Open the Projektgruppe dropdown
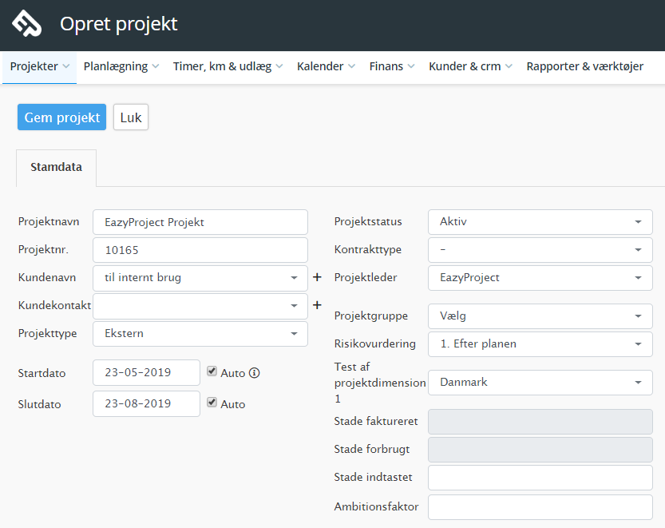The image size is (665, 528). click(540, 316)
